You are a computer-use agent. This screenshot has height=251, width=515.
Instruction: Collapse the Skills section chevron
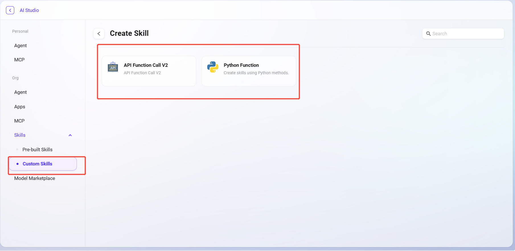tap(70, 135)
